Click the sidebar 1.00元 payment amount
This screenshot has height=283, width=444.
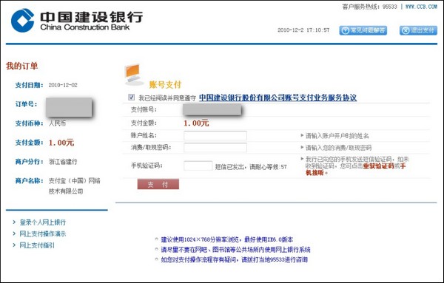[x=61, y=143]
